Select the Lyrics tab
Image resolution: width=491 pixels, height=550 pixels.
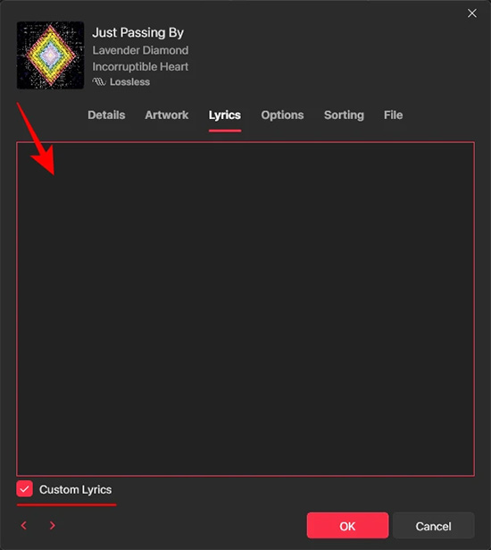coord(225,115)
